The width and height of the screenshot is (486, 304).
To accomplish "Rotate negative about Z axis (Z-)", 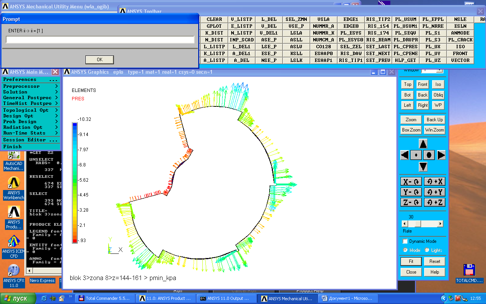I will pos(411,202).
